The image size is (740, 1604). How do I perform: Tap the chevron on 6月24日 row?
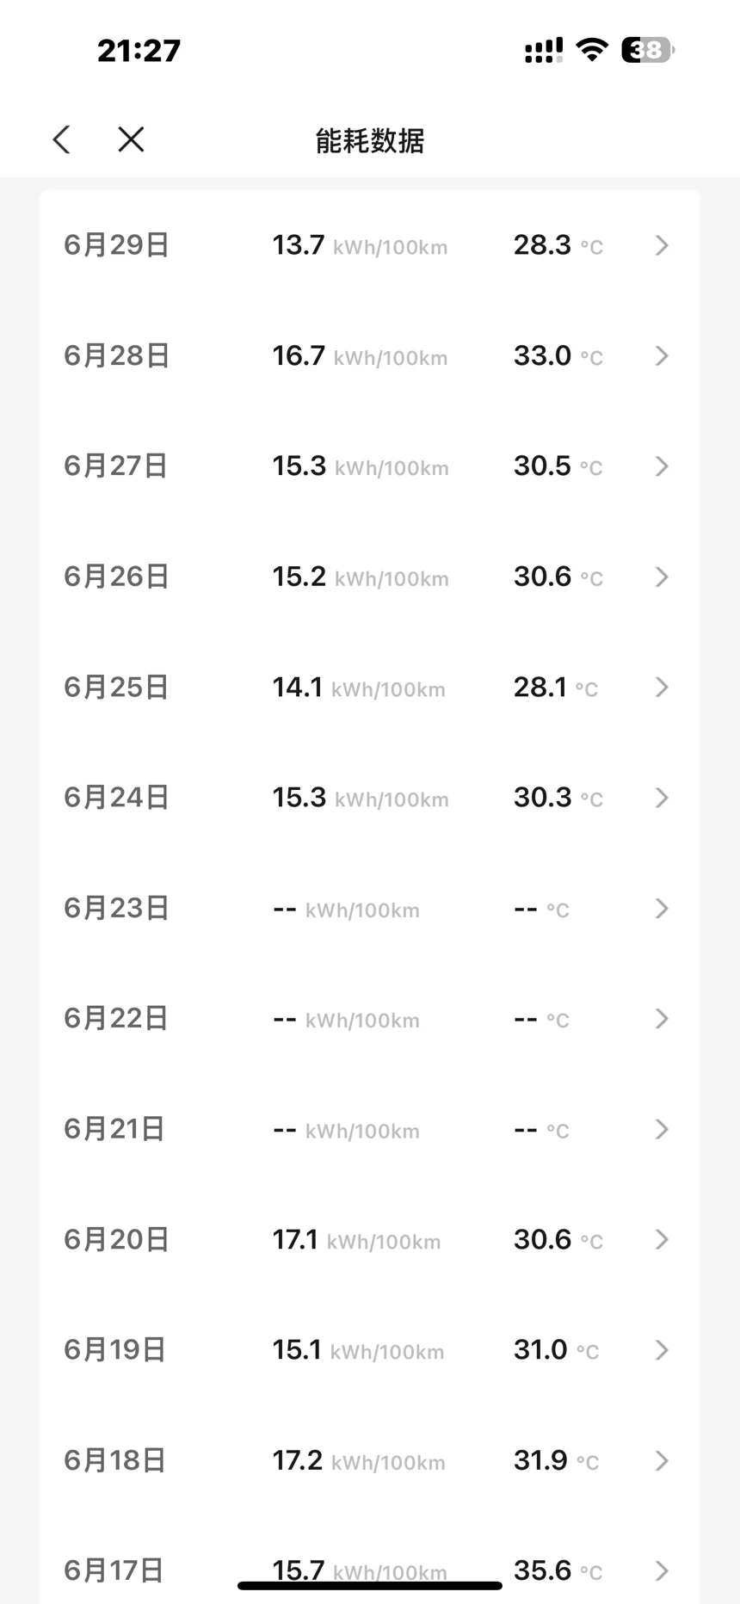[661, 798]
